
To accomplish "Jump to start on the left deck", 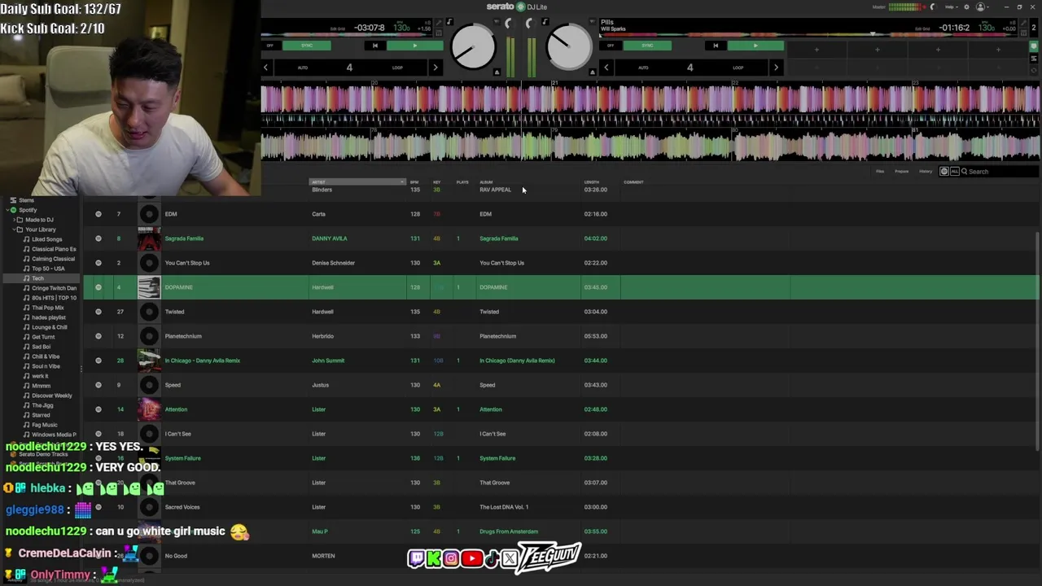I will point(374,46).
